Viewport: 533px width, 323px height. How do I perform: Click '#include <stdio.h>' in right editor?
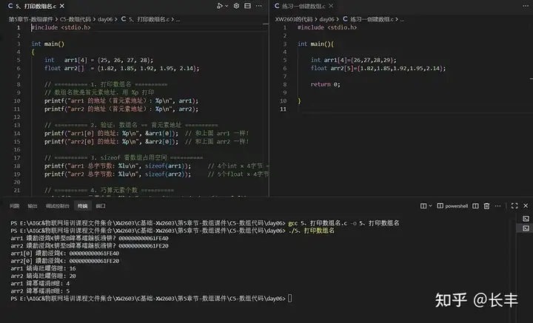[x=327, y=27]
